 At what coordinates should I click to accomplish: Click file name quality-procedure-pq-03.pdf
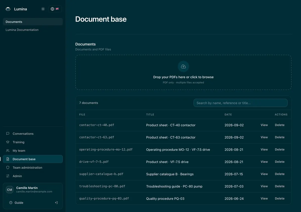104,198
